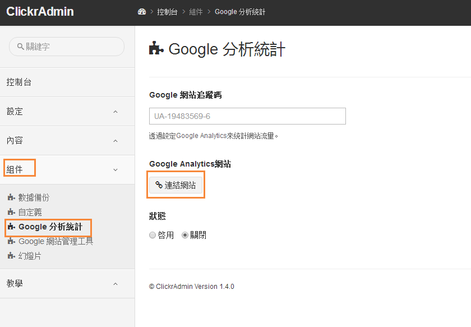Select the 關閉 radio button
Image resolution: width=471 pixels, height=327 pixels.
tap(185, 235)
